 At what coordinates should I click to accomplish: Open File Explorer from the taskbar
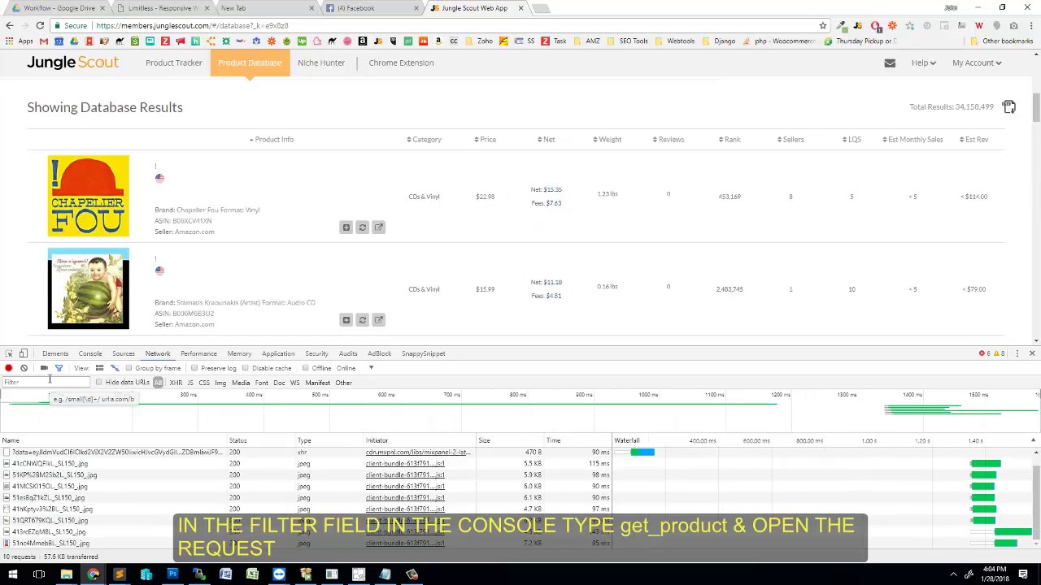pyautogui.click(x=67, y=574)
